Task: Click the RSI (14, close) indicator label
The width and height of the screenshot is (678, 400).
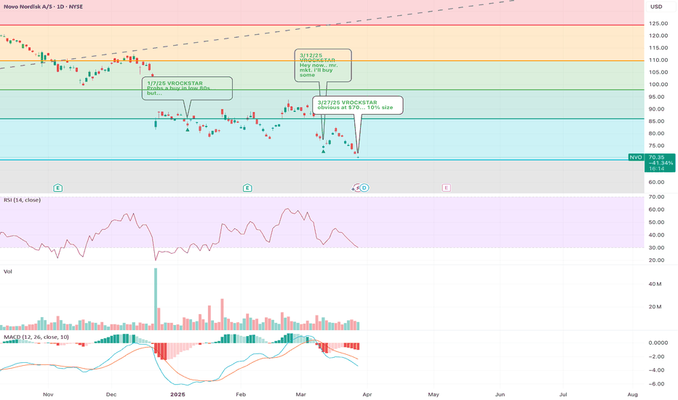Action: tap(22, 200)
